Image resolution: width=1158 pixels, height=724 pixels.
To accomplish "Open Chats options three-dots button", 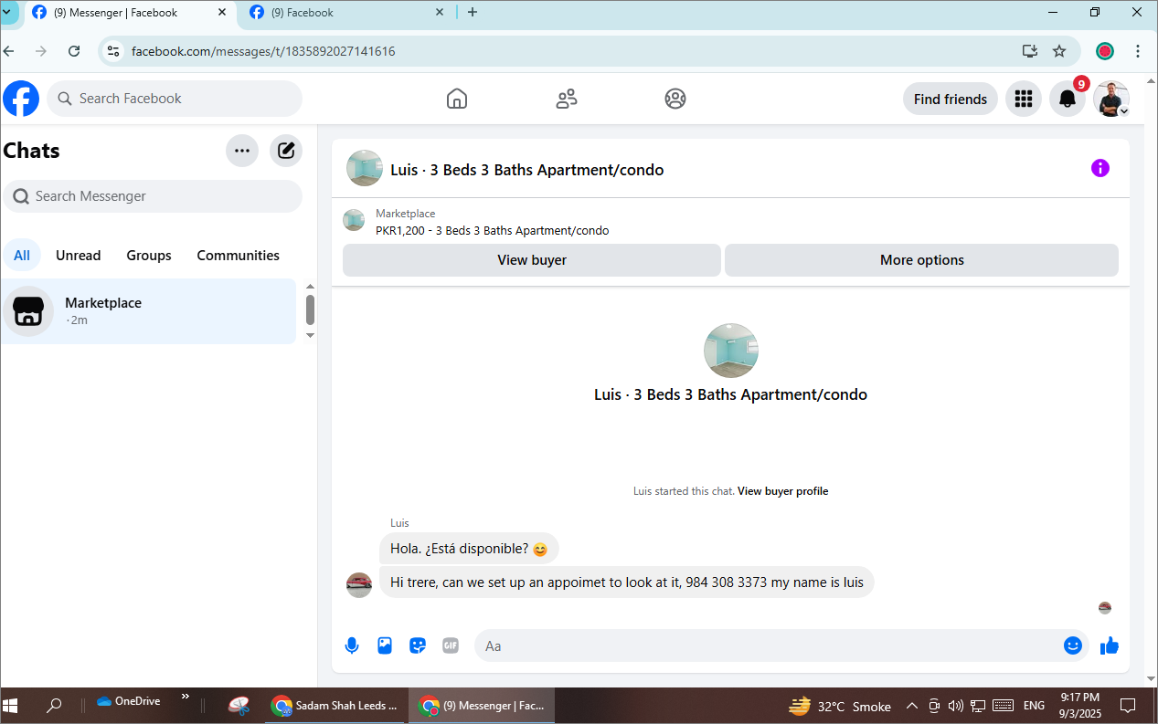I will 242,151.
